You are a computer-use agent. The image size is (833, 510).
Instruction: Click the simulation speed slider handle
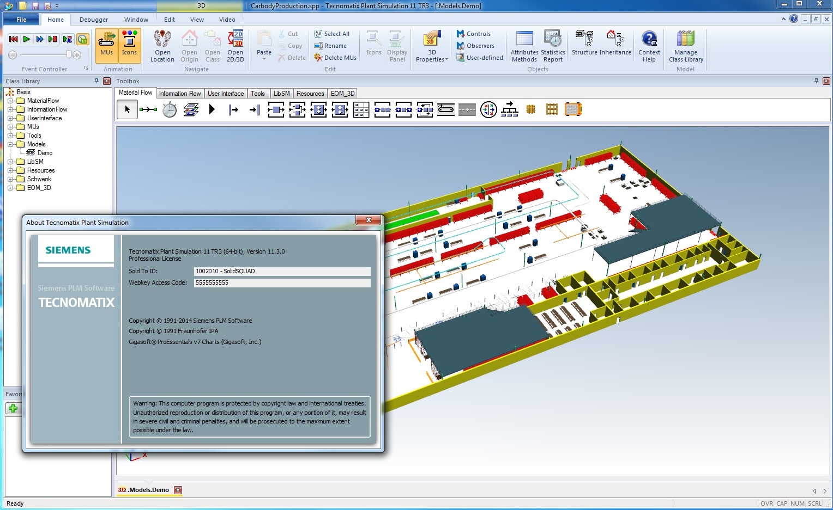69,54
